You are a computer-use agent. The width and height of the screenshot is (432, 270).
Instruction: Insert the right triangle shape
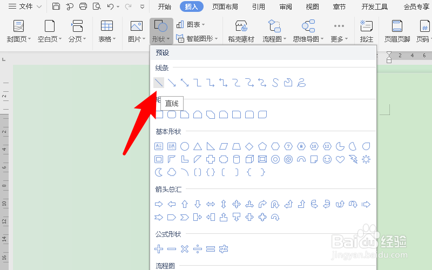(211, 146)
